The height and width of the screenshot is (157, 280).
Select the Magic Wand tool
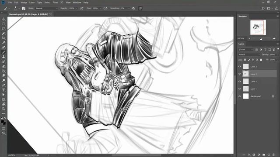tap(3, 33)
